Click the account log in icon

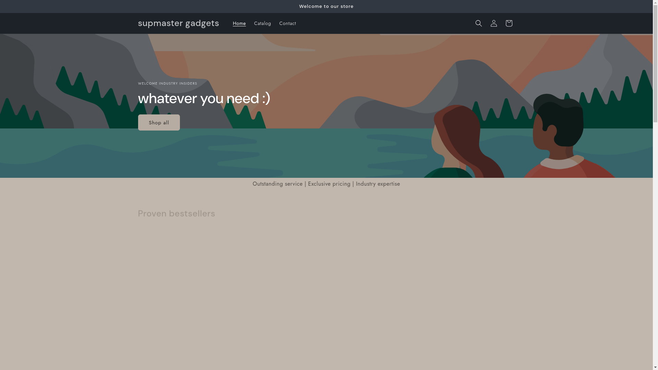(493, 23)
